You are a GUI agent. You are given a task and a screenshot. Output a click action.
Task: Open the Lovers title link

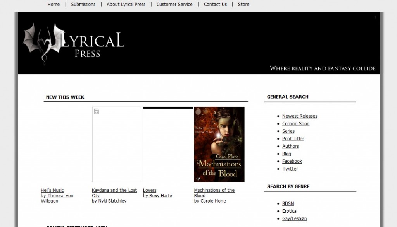[x=150, y=190]
